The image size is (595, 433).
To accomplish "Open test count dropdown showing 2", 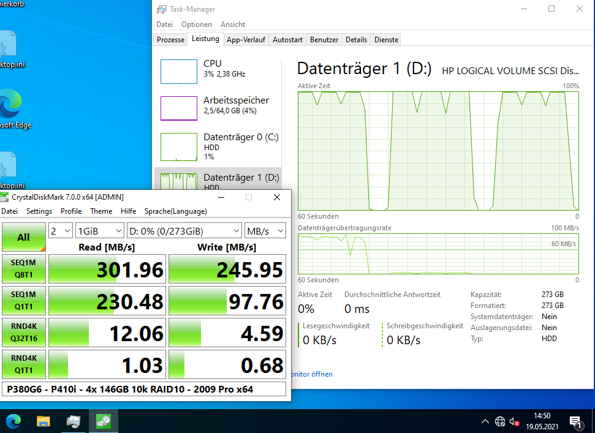I will pyautogui.click(x=60, y=231).
